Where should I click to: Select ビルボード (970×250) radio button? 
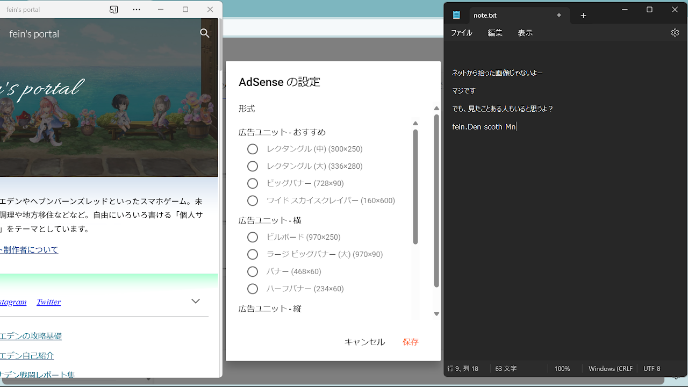[253, 237]
